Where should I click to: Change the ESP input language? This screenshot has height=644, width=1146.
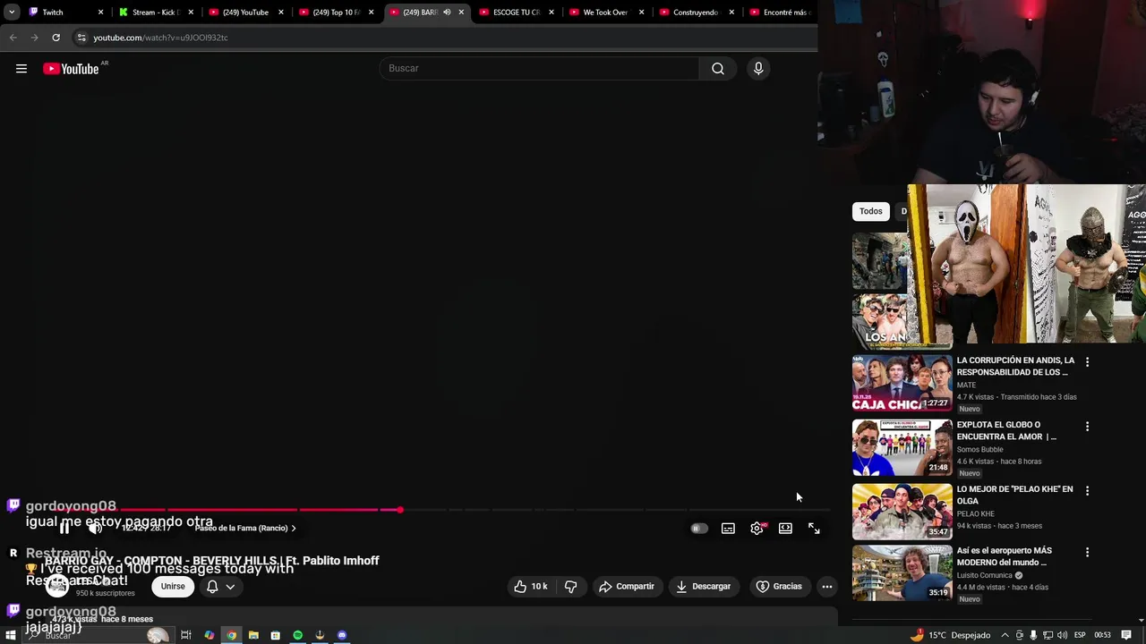click(1080, 635)
